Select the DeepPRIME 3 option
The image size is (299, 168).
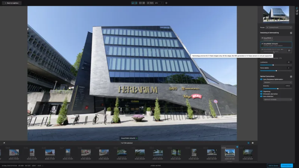(276, 39)
